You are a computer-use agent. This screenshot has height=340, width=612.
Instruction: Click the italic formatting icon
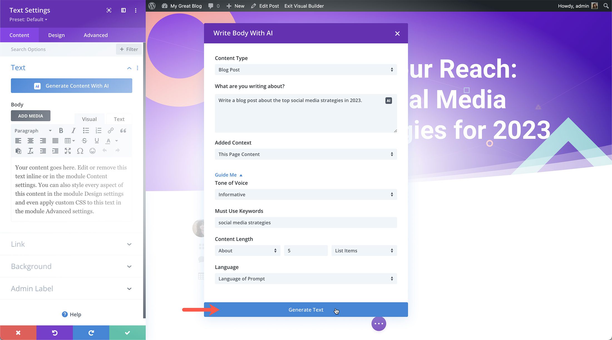coord(73,131)
